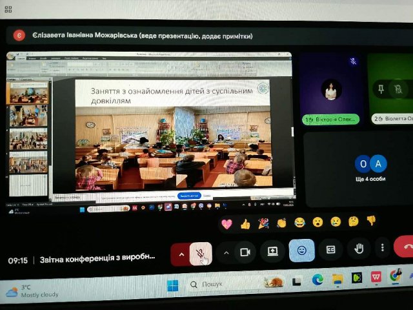Viewport: 413px width, 310px height.
Task: Click the remove-from-grid icon beside pin
Action: tap(399, 89)
